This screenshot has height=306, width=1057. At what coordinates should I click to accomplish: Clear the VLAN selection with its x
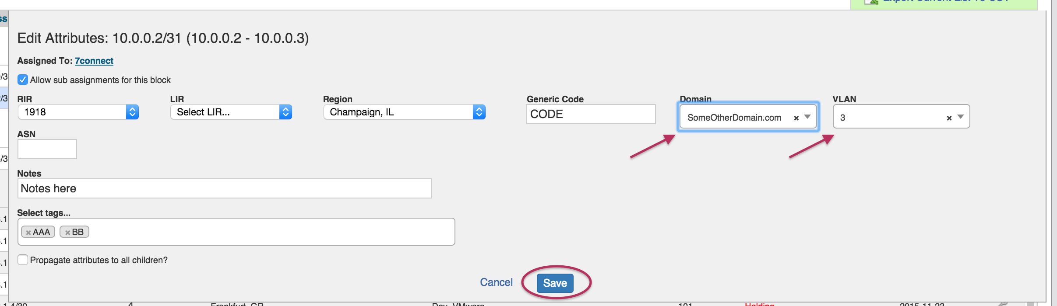pyautogui.click(x=949, y=118)
